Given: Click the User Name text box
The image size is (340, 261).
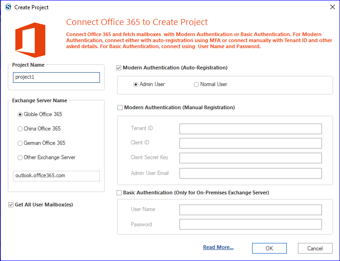Looking at the screenshot, I should tap(251, 210).
